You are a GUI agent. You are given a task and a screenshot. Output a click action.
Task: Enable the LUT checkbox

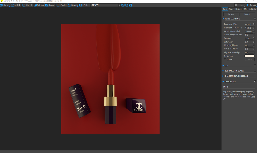pyautogui.click(x=255, y=65)
